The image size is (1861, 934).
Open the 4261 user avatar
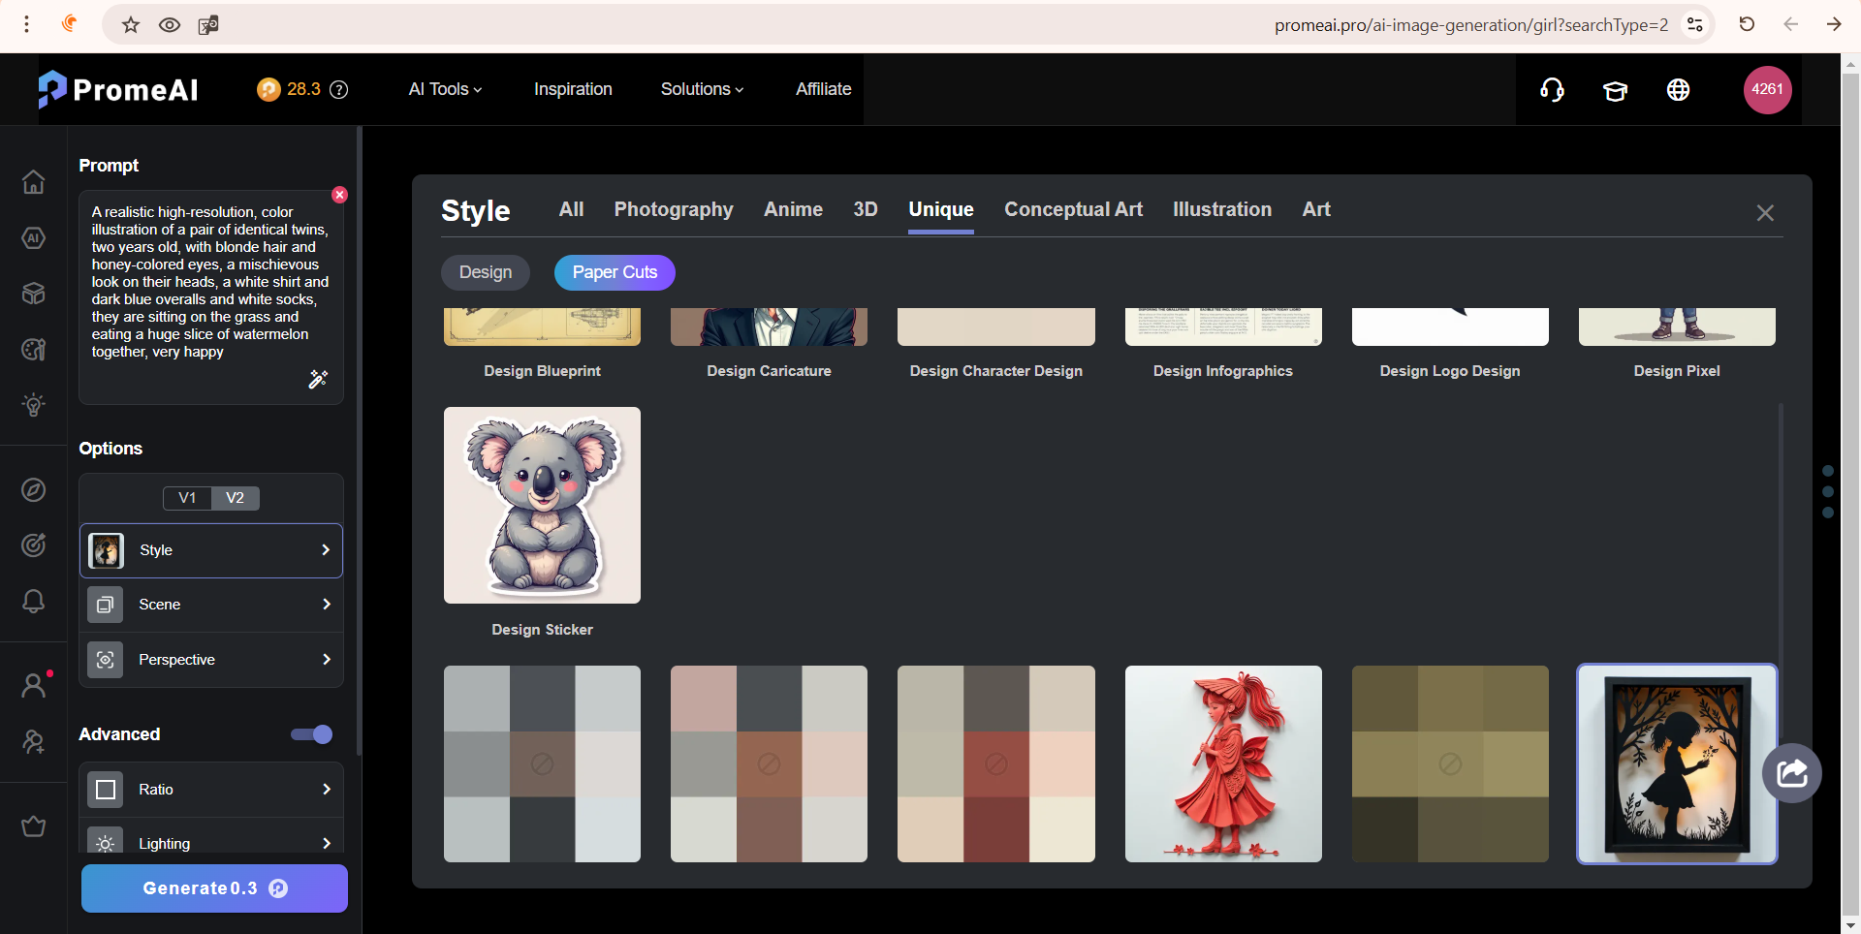(1767, 89)
